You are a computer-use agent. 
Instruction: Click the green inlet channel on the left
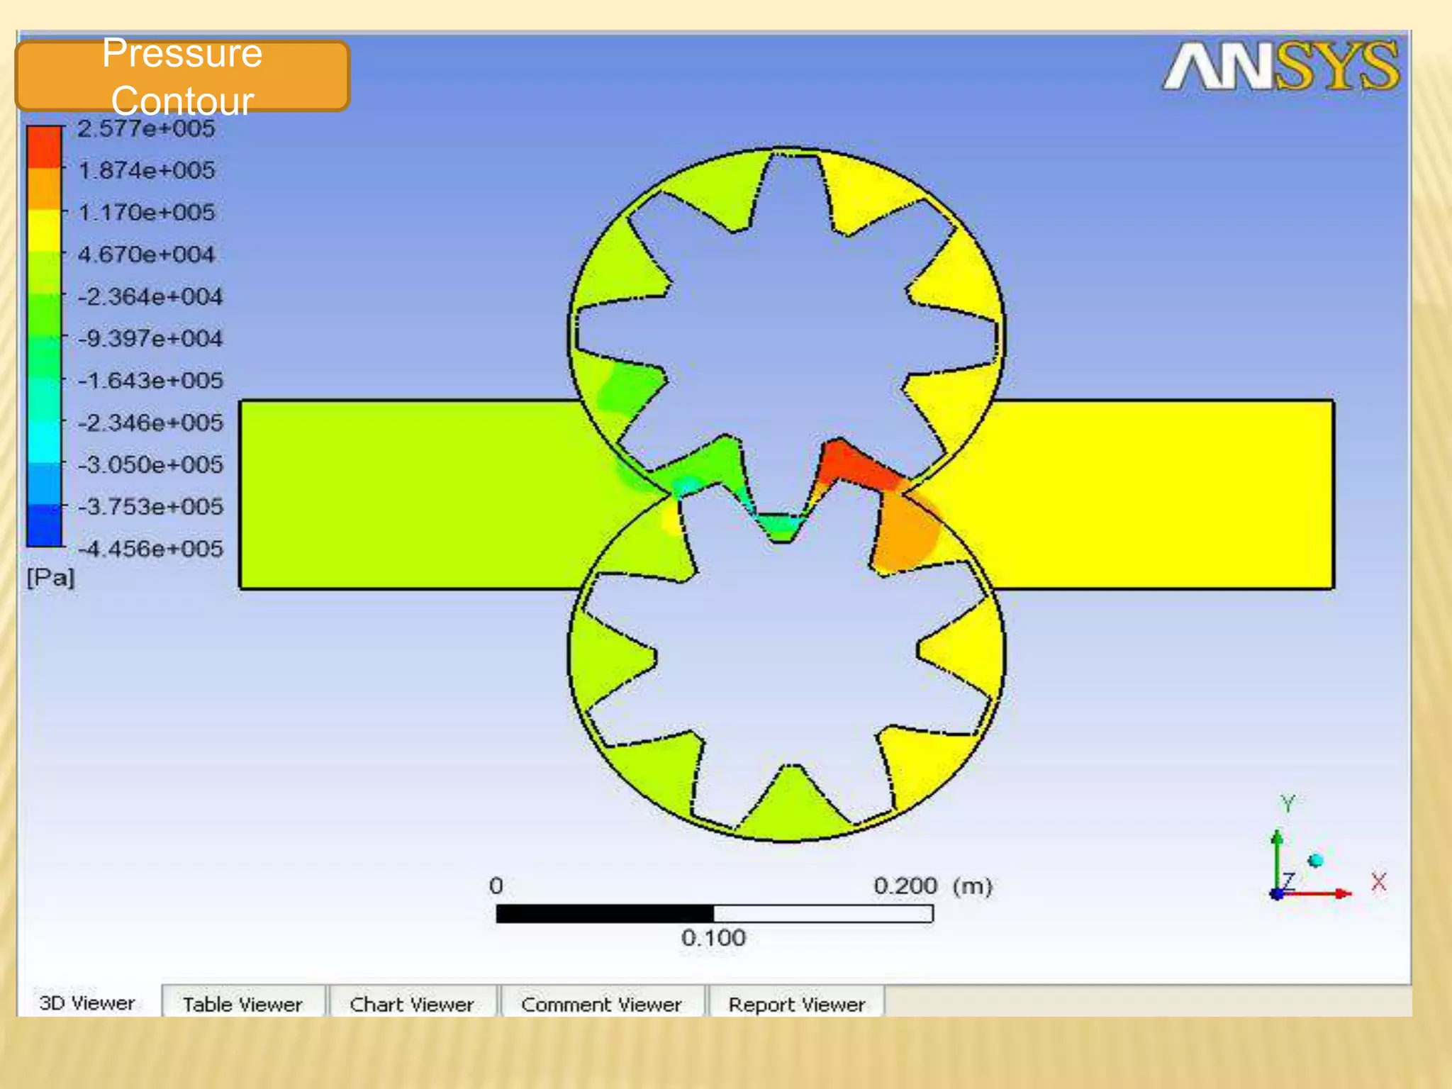(x=411, y=495)
